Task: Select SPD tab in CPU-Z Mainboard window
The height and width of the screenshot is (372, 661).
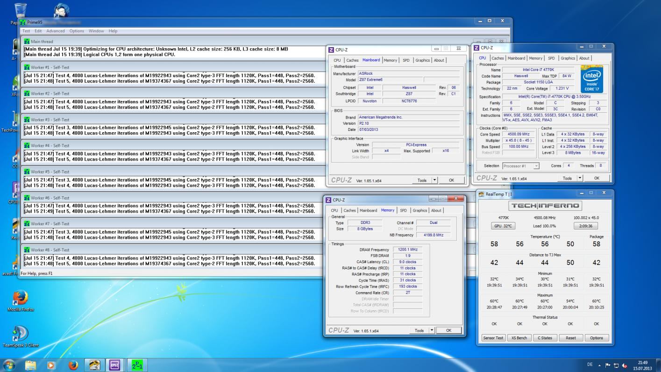Action: point(406,60)
